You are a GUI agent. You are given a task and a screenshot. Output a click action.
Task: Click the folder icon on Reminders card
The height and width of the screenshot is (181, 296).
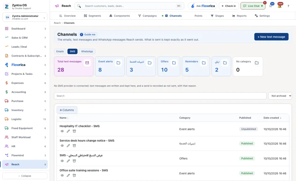click(x=204, y=63)
